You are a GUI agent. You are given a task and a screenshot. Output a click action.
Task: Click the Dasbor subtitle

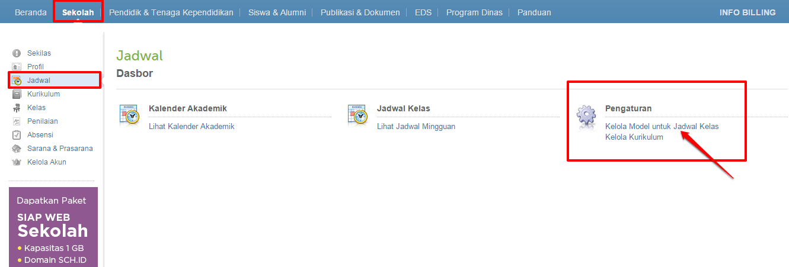coord(135,73)
